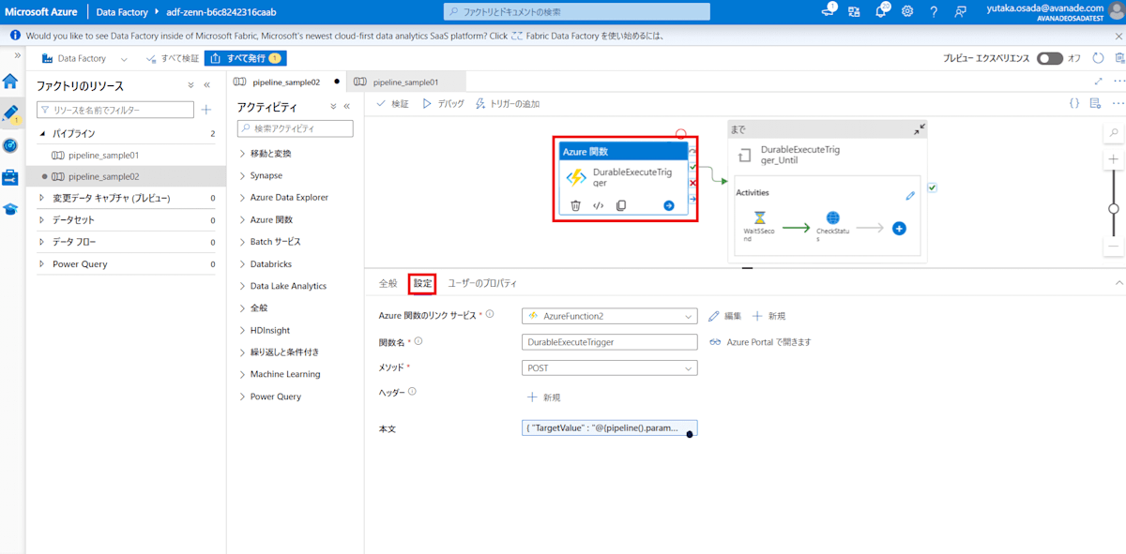Open Azure 関数のリンク サービス dropdown
Viewport: 1126px width, 554px height.
(x=610, y=316)
